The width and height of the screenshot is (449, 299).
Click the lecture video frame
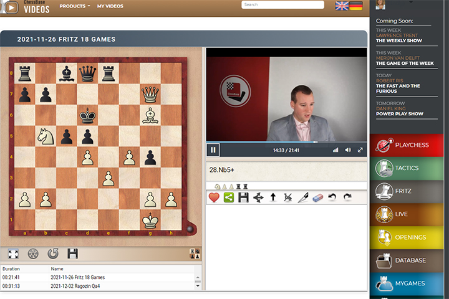click(287, 98)
